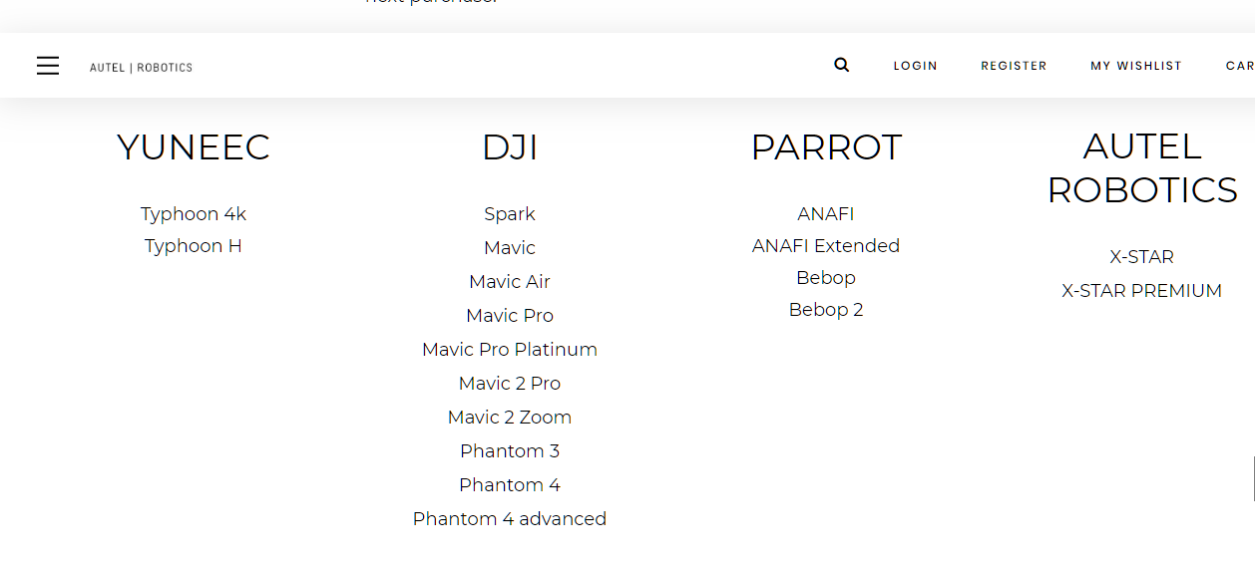Select the Mavic 2 Zoom link
This screenshot has height=569, width=1255.
click(510, 418)
